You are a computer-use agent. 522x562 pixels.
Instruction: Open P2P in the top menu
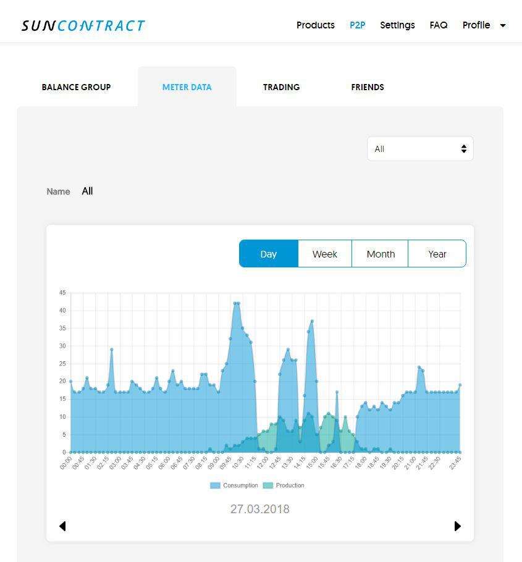[358, 25]
